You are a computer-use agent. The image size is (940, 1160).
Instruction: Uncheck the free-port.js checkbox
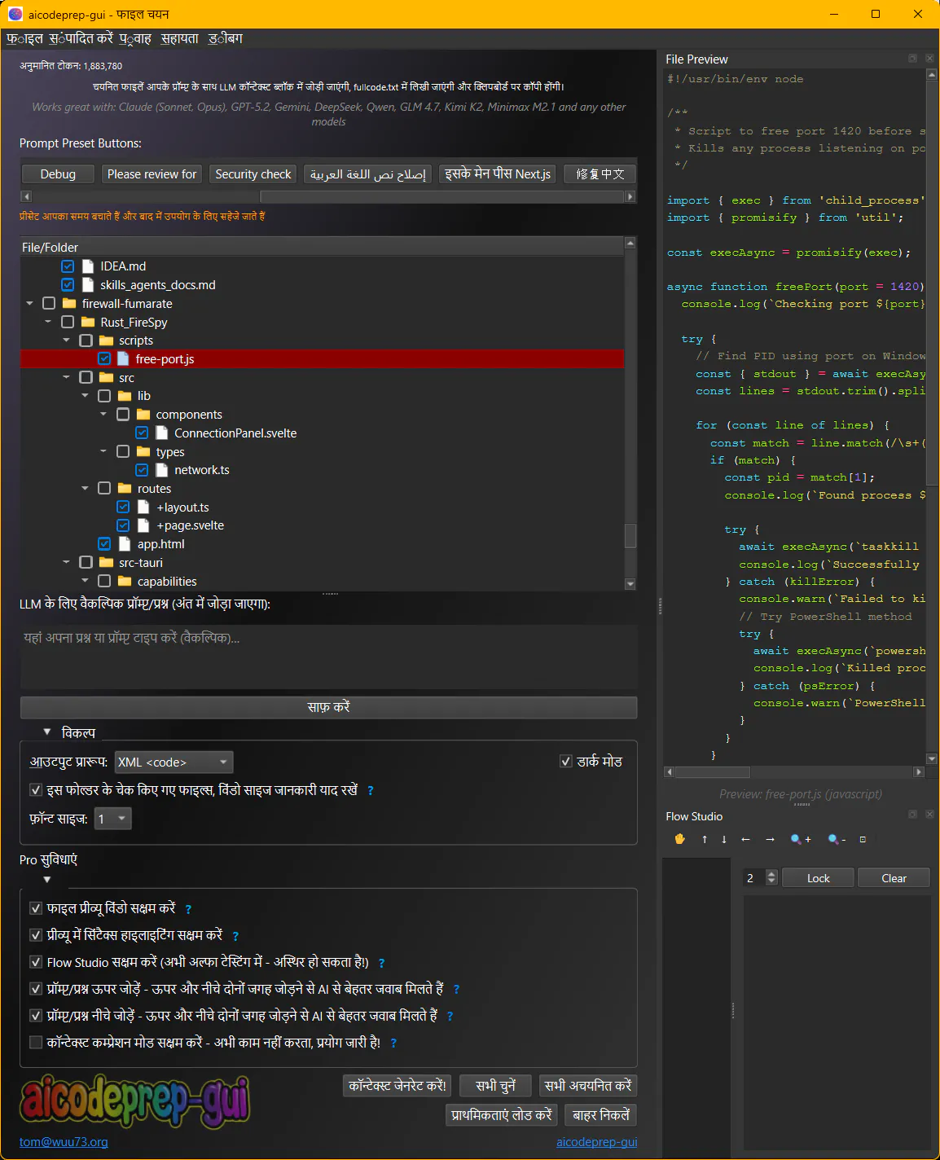[x=104, y=358]
